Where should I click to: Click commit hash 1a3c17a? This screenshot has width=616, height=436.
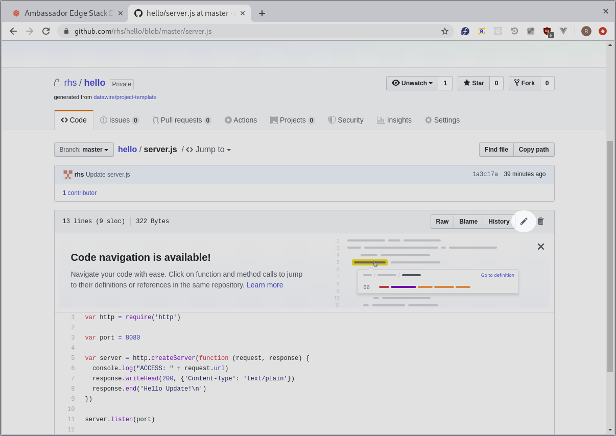tap(485, 175)
